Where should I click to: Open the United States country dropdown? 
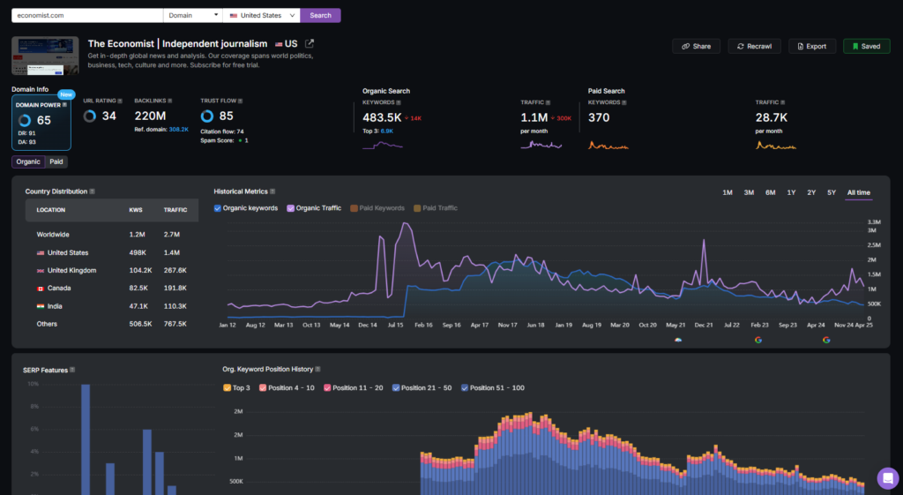(261, 16)
